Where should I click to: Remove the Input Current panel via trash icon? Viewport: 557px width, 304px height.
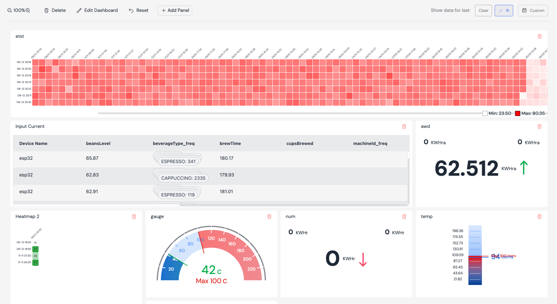pos(404,126)
